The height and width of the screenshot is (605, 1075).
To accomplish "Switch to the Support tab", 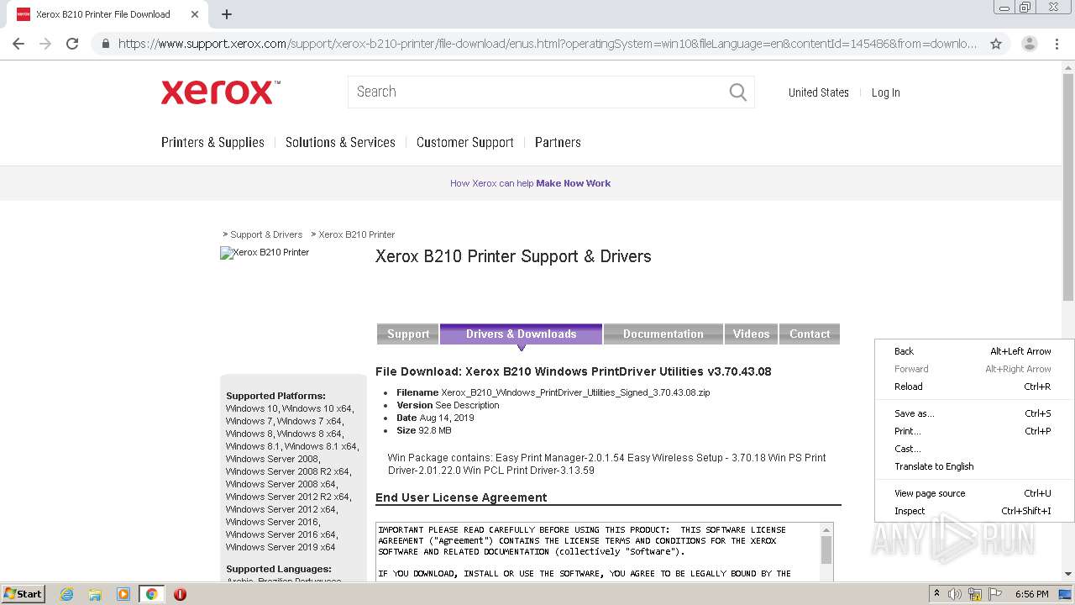I will (x=408, y=334).
